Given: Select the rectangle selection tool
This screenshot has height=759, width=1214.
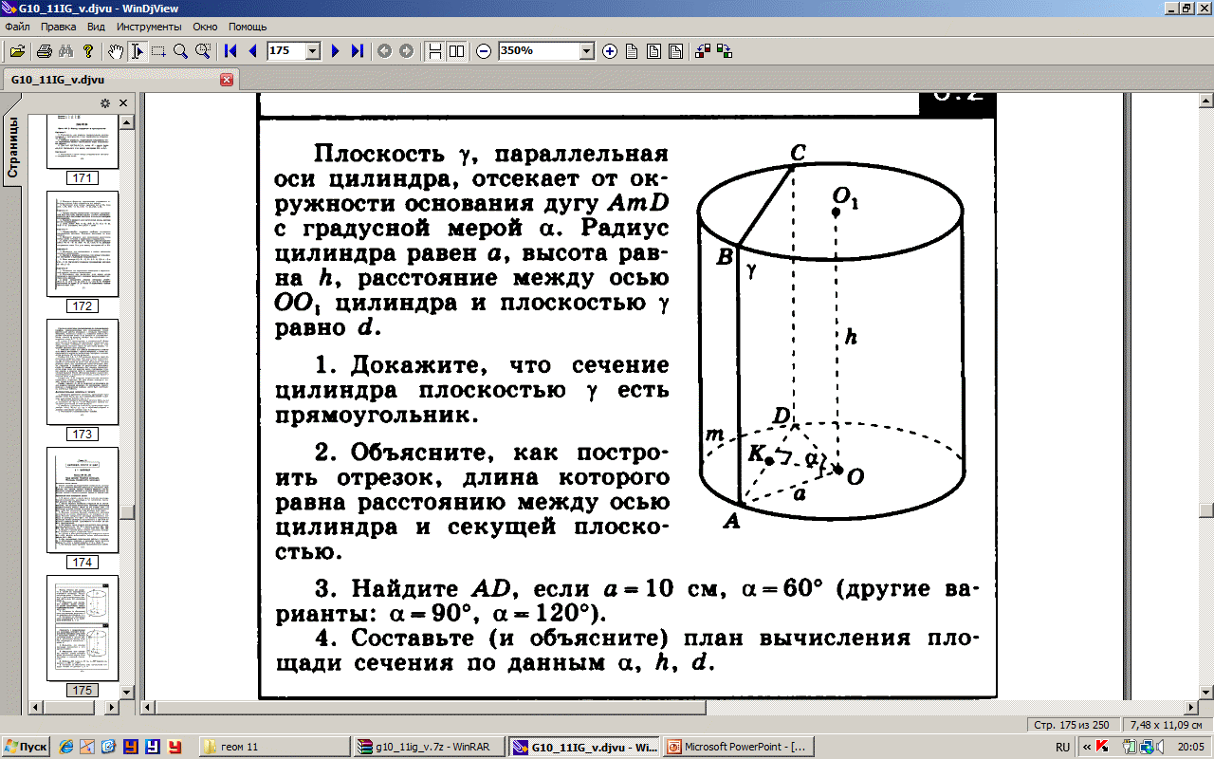Looking at the screenshot, I should [158, 51].
